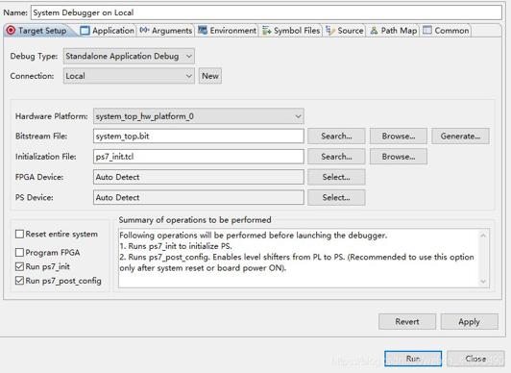The height and width of the screenshot is (373, 511).
Task: Click the Common tab label
Action: pyautogui.click(x=451, y=31)
